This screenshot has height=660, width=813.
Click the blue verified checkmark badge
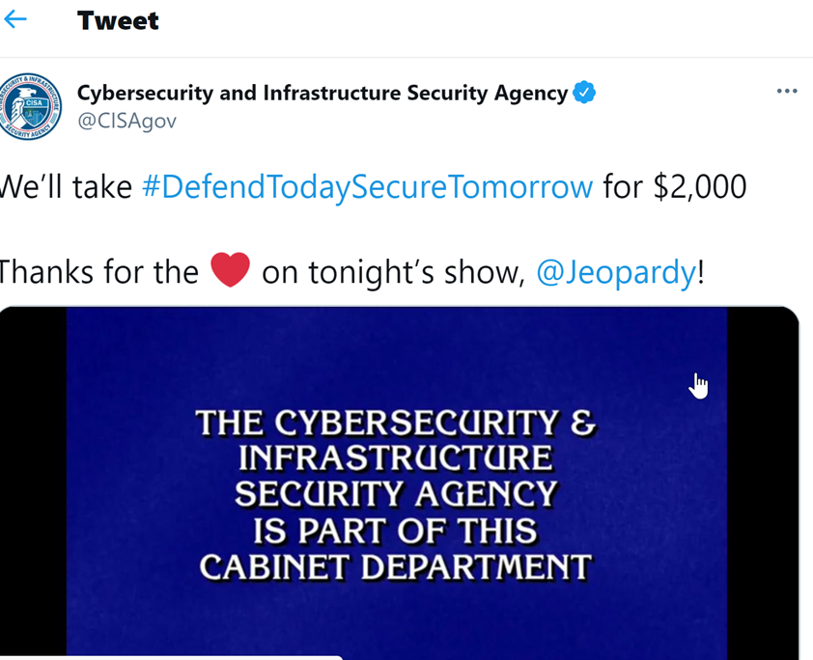coord(584,93)
